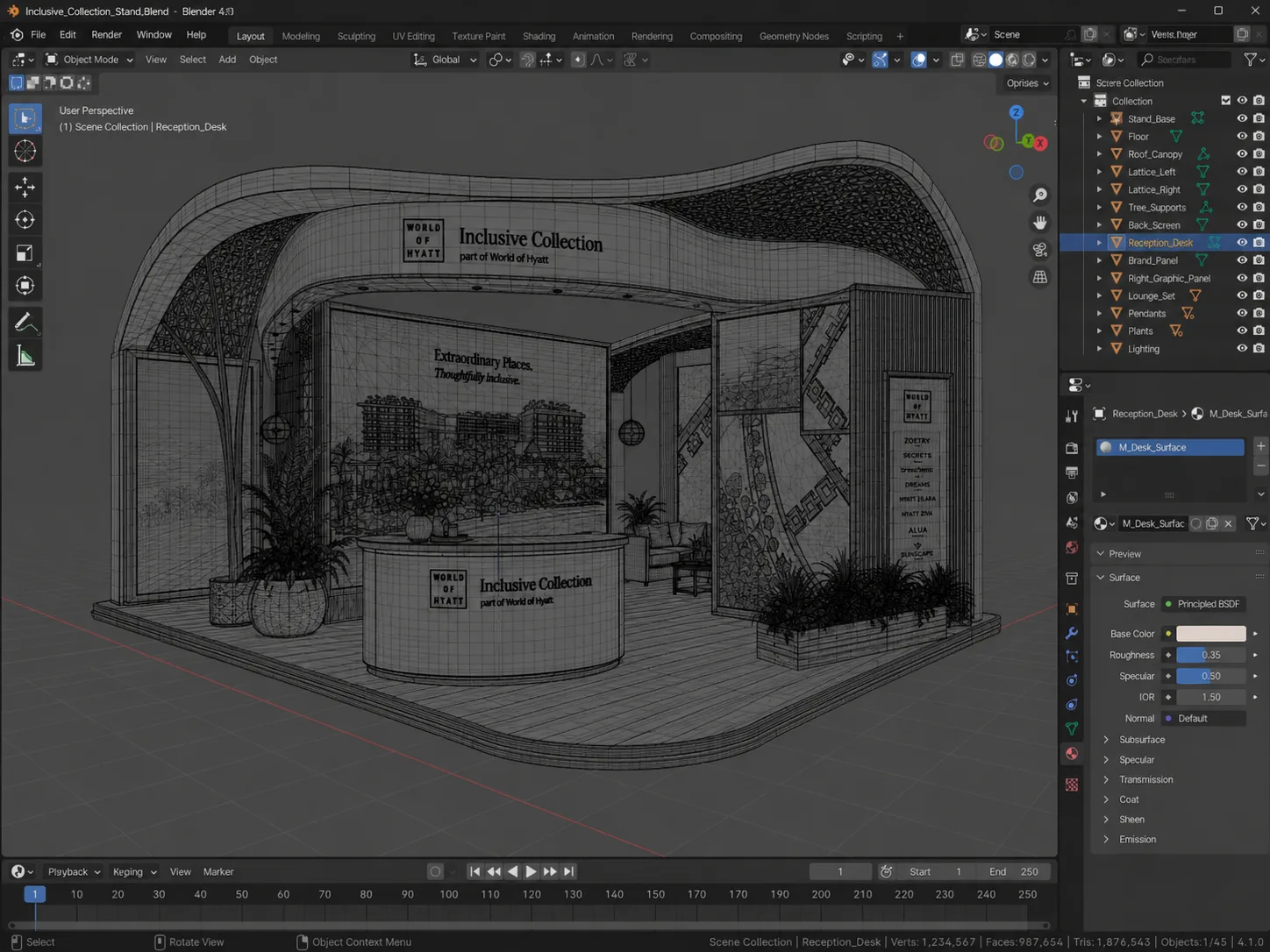
Task: Hide the Roof_Canopy object
Action: 1242,153
